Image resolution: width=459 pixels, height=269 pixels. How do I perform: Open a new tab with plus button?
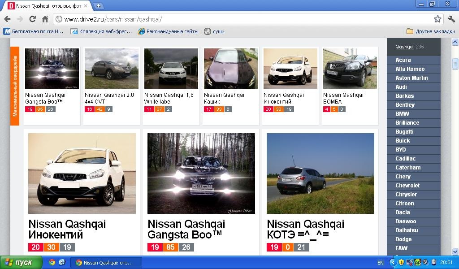99,5
